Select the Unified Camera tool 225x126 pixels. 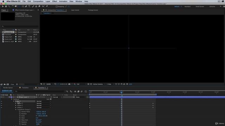click(x=16, y=6)
